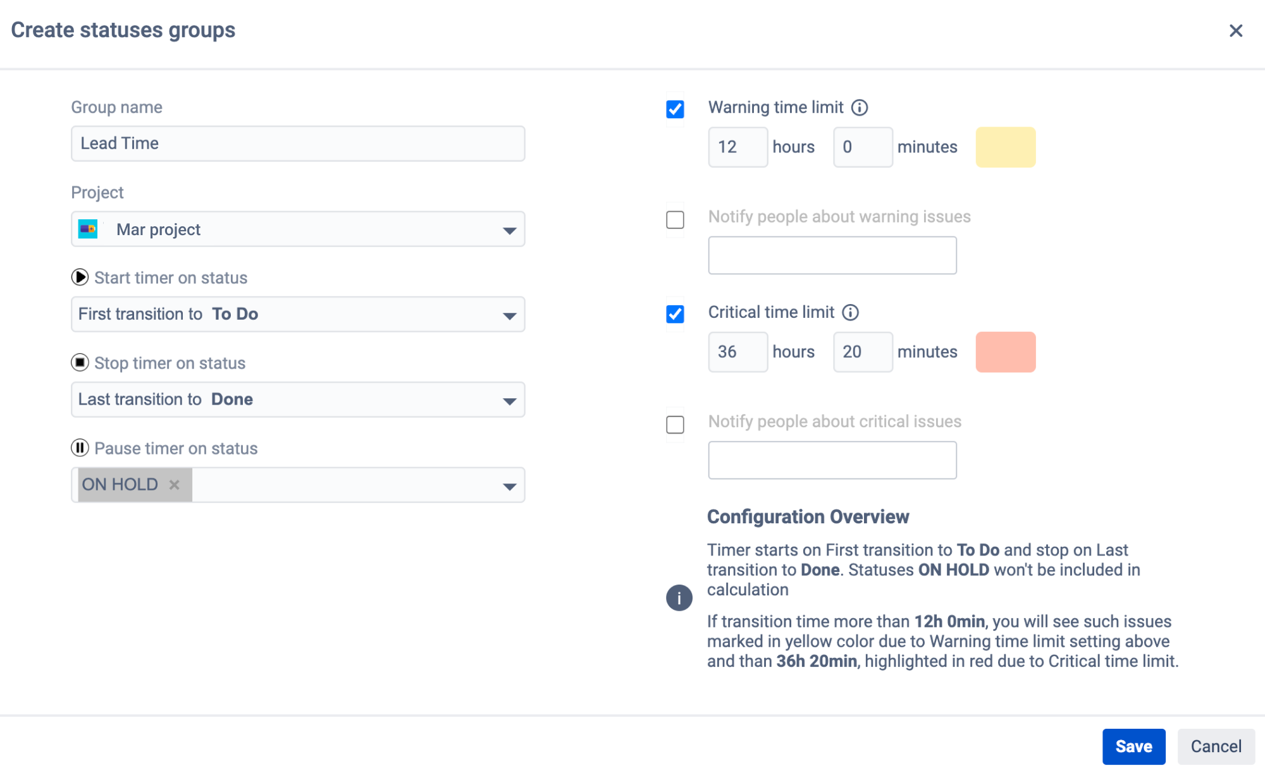Click the Configuration Overview info icon
1265x773 pixels.
679,597
